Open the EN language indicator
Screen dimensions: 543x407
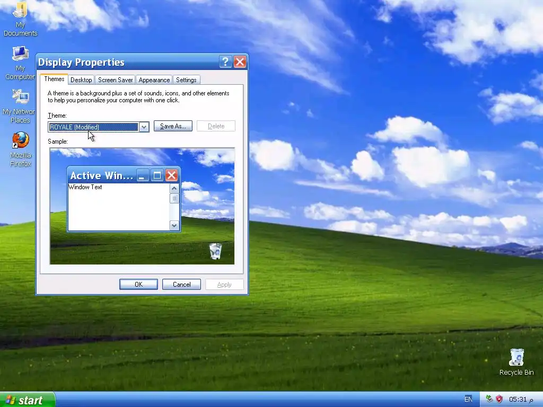pos(468,399)
